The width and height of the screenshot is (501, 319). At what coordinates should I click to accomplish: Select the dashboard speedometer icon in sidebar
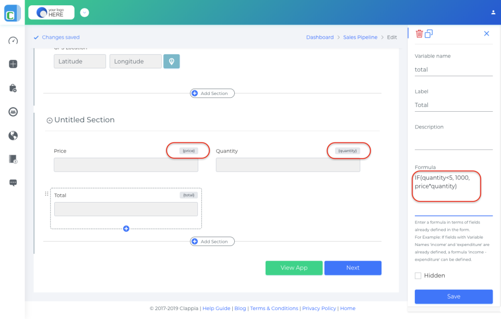13,41
